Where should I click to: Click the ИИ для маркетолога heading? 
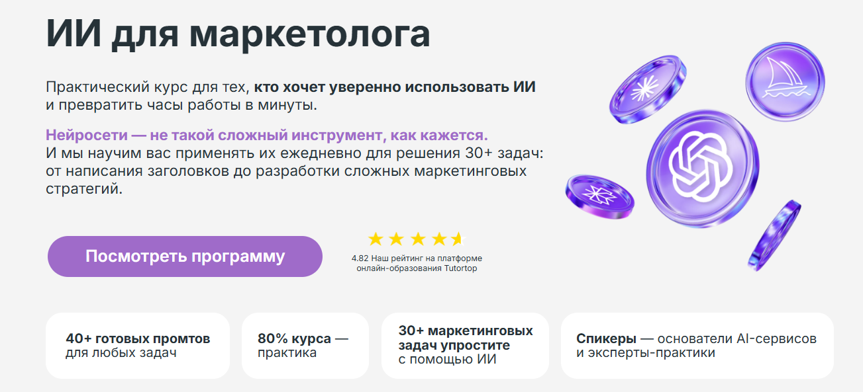(238, 32)
